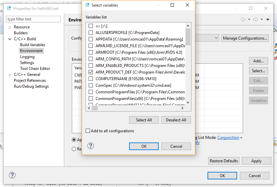Screen dimensions: 277x187
Task: Select Builders in the properties tree
Action: tap(21, 33)
